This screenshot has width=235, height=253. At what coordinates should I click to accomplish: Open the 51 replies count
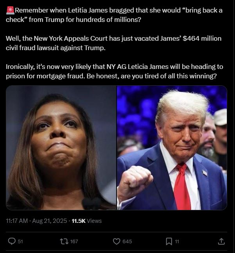pyautogui.click(x=20, y=242)
